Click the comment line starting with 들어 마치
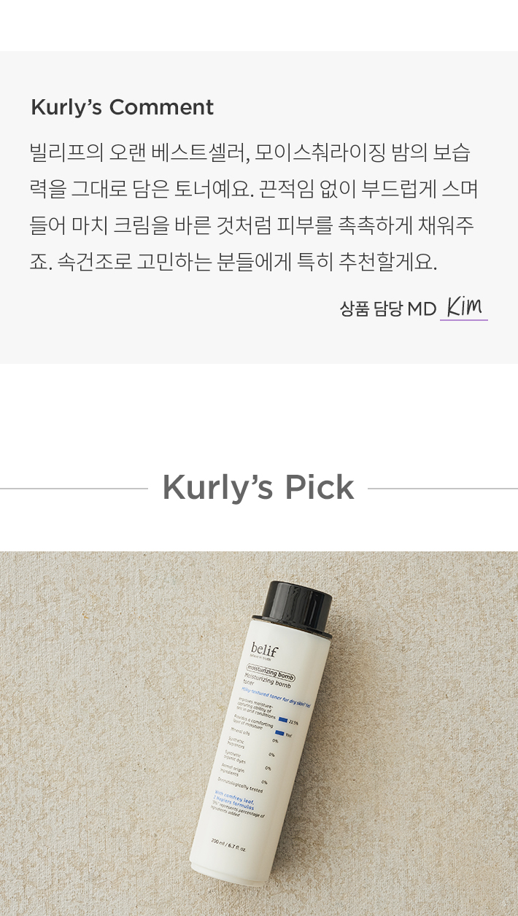The width and height of the screenshot is (518, 916). [x=252, y=225]
